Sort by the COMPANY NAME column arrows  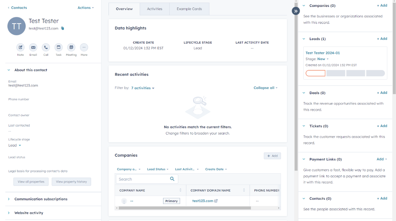pyautogui.click(x=180, y=190)
